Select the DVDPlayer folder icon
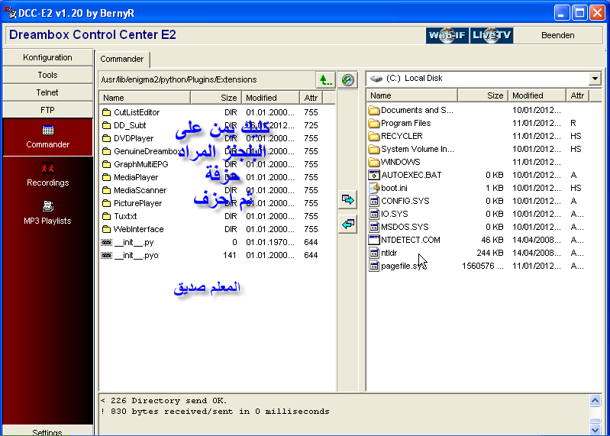The width and height of the screenshot is (610, 436). (x=107, y=138)
